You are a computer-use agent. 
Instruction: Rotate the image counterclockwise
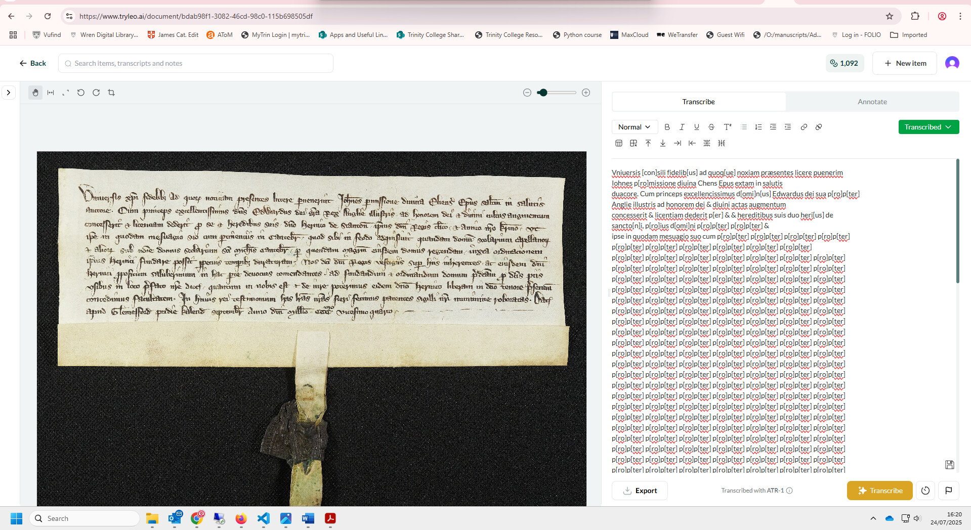click(x=81, y=93)
